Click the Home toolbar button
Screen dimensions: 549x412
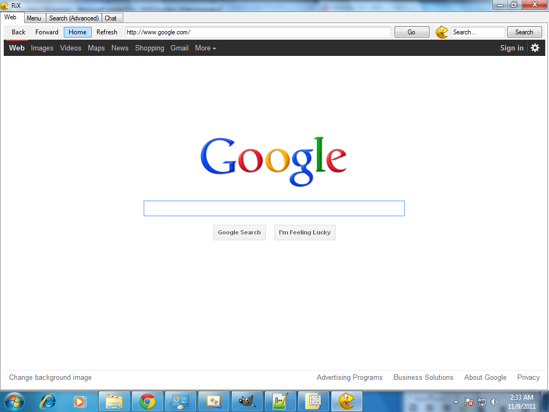[x=78, y=32]
